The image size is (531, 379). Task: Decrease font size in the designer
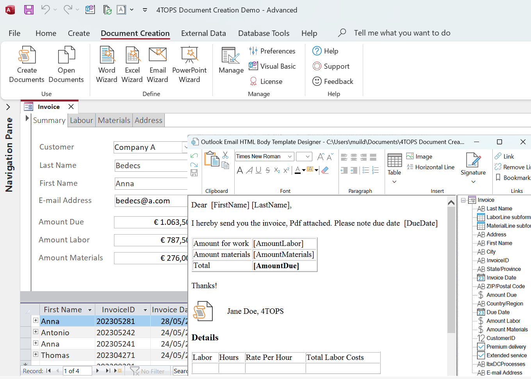[330, 157]
